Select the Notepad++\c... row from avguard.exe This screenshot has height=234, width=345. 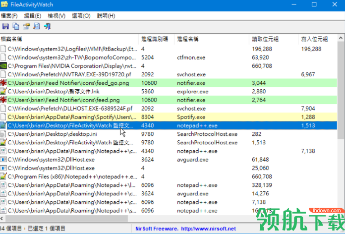click(169, 193)
